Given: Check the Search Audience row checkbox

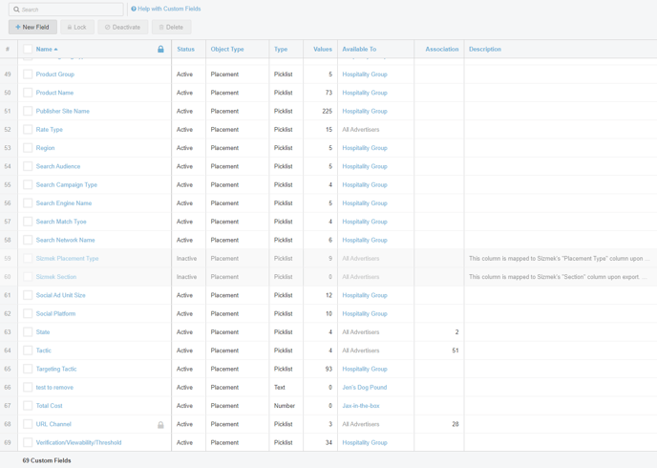Looking at the screenshot, I should click(x=28, y=166).
